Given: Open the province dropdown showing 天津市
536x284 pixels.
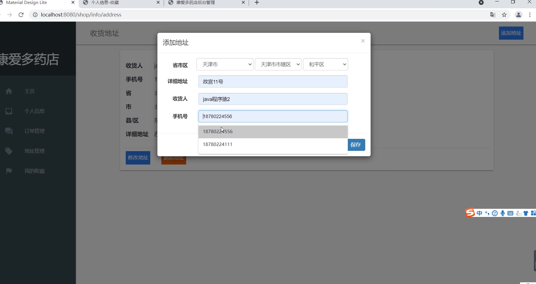Looking at the screenshot, I should click(x=225, y=64).
